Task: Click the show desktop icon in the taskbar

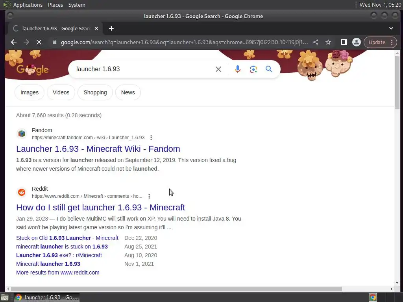Action: pyautogui.click(x=5, y=297)
